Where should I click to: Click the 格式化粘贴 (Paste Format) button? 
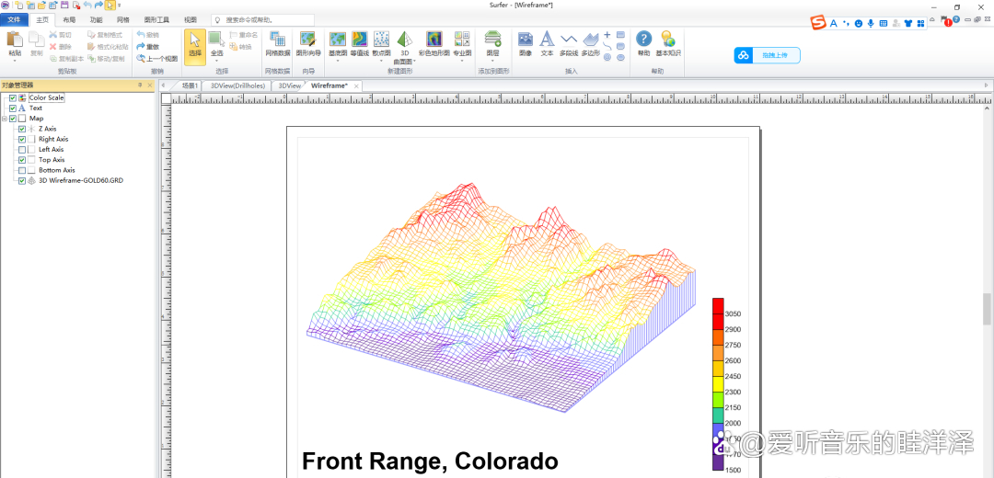tap(108, 46)
